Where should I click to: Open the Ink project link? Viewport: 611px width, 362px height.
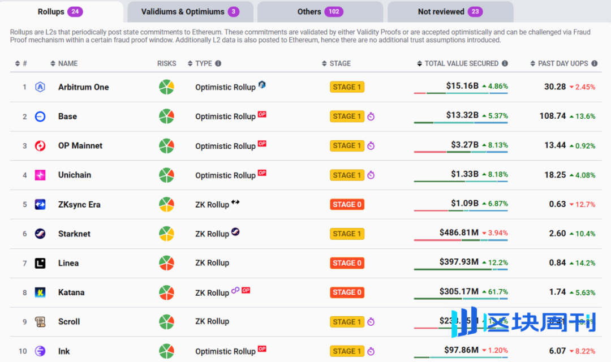(64, 351)
